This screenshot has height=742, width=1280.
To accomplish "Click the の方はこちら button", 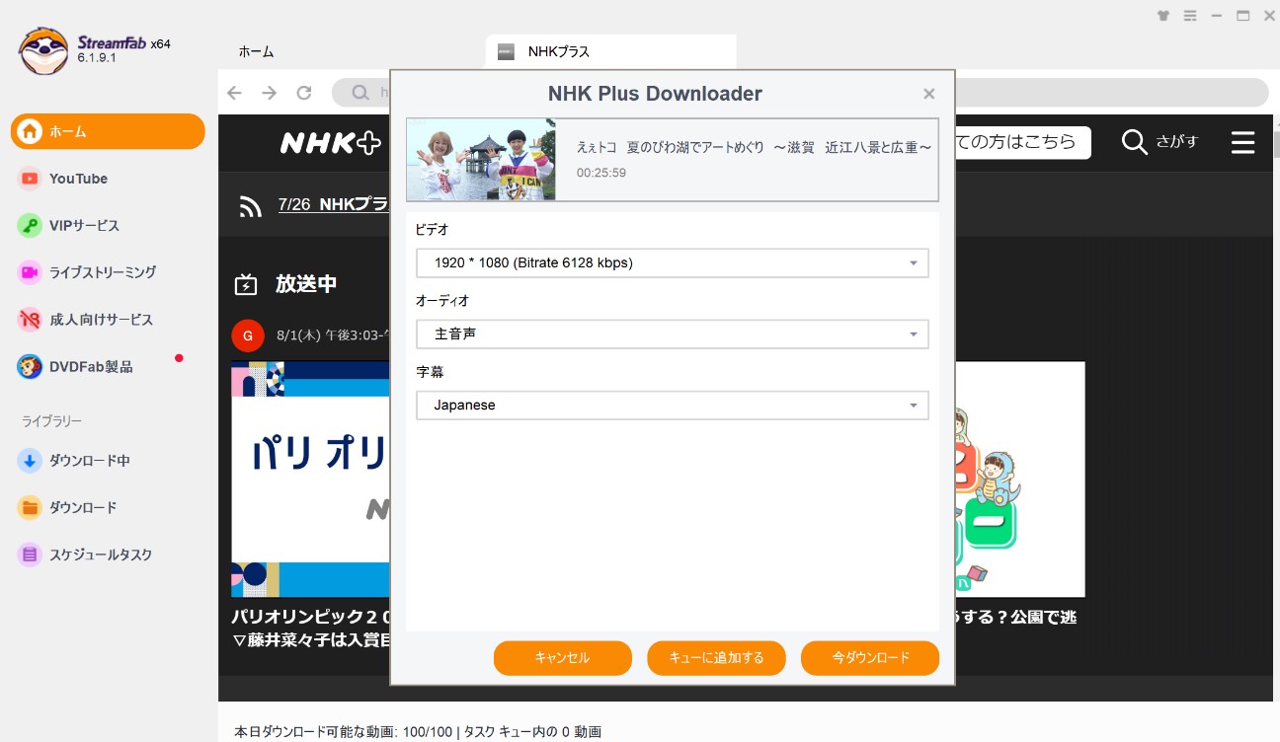I will [1022, 142].
